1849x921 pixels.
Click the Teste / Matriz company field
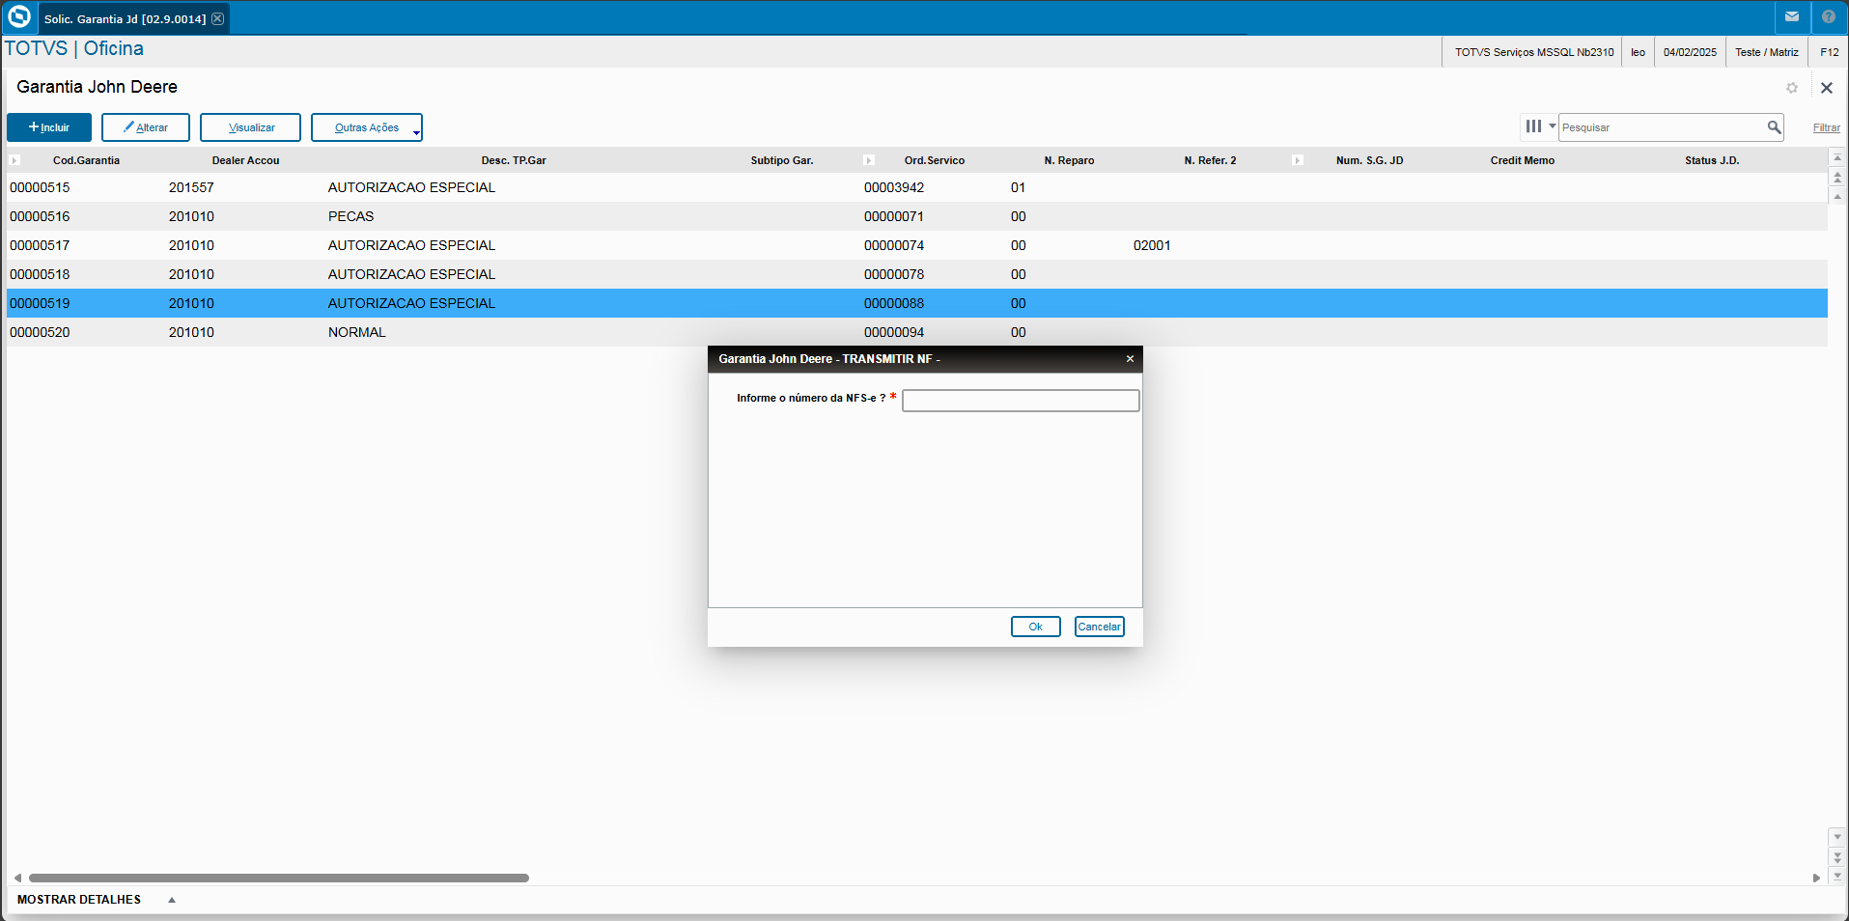coord(1766,52)
